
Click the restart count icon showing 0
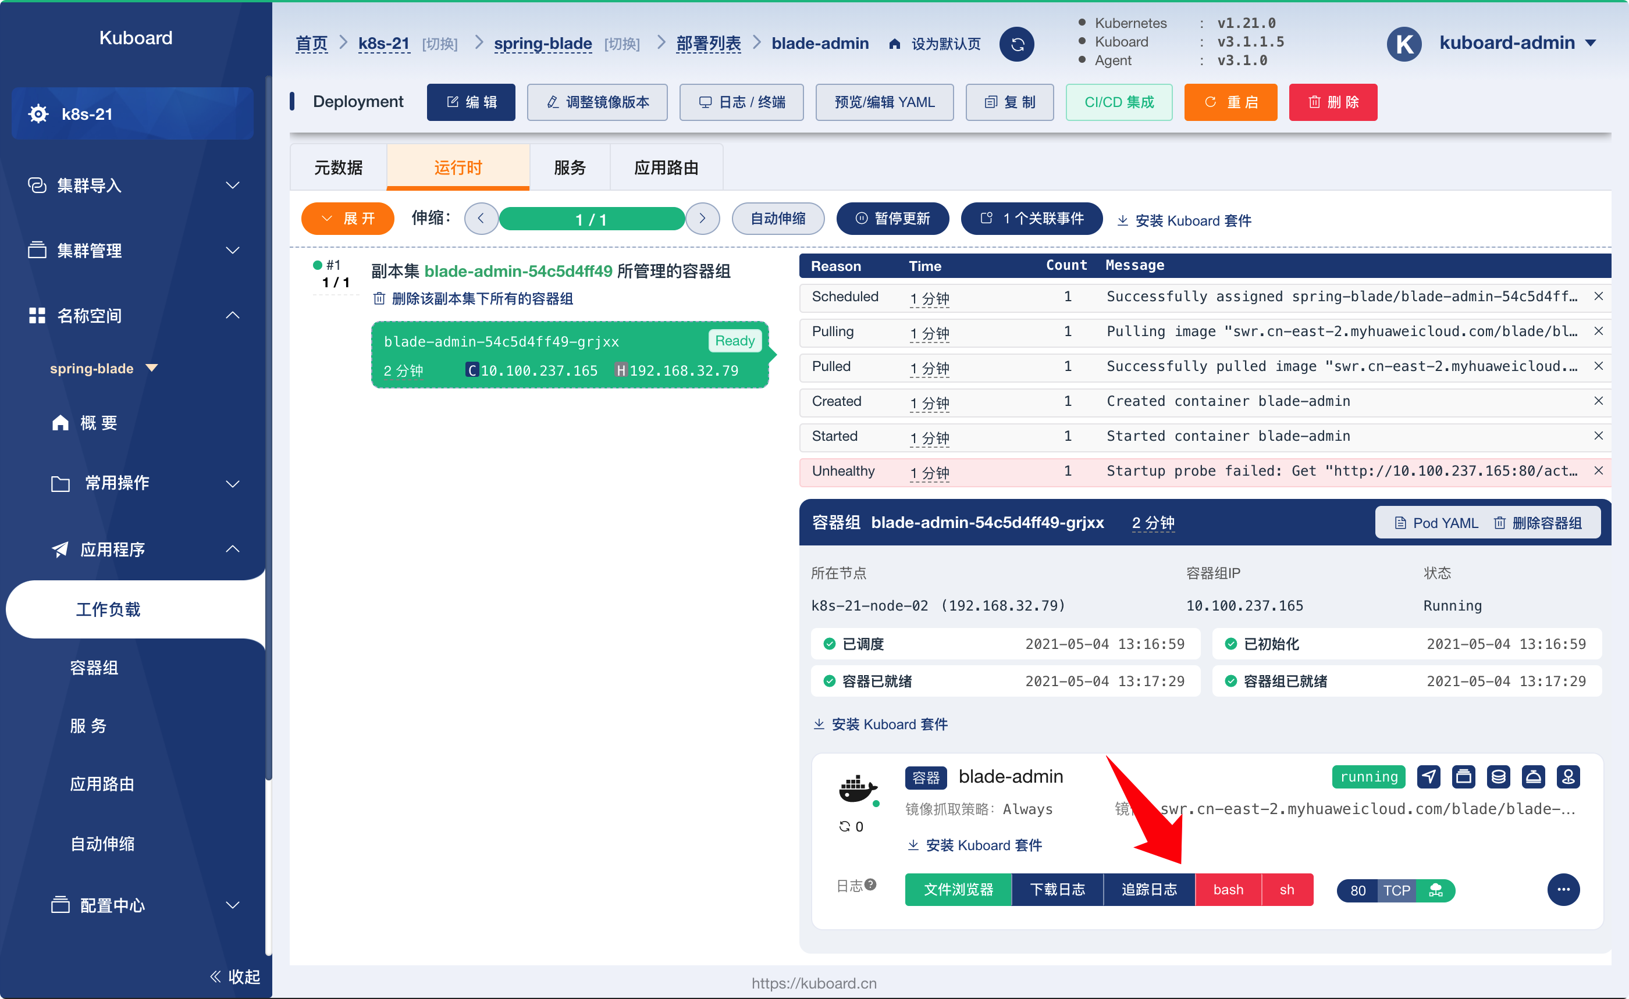point(844,826)
